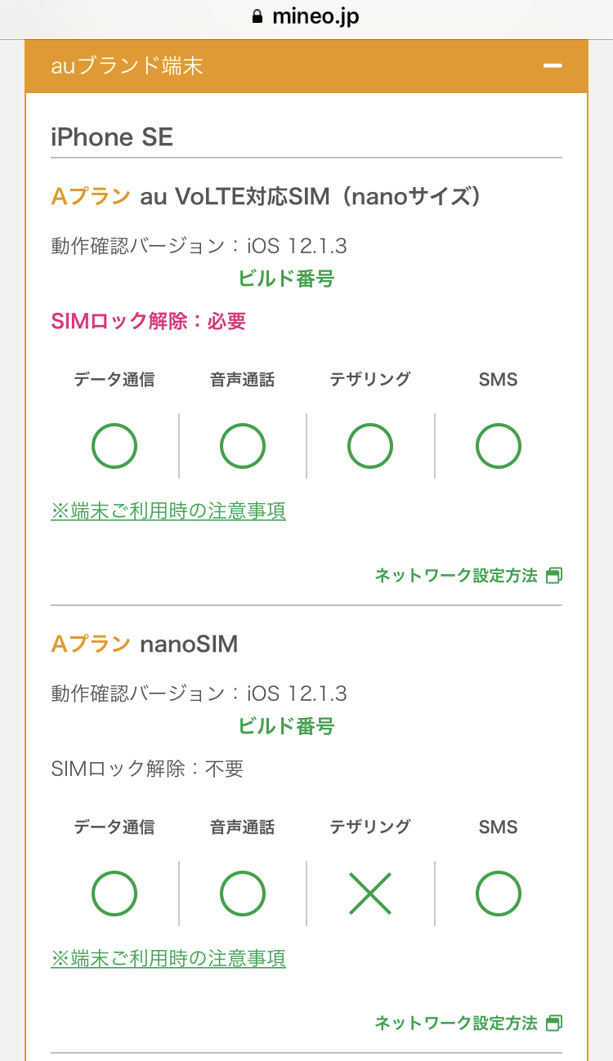
Task: Open first ※端末ご利用時の注意事項 link in VoLTE section
Action: click(x=168, y=511)
